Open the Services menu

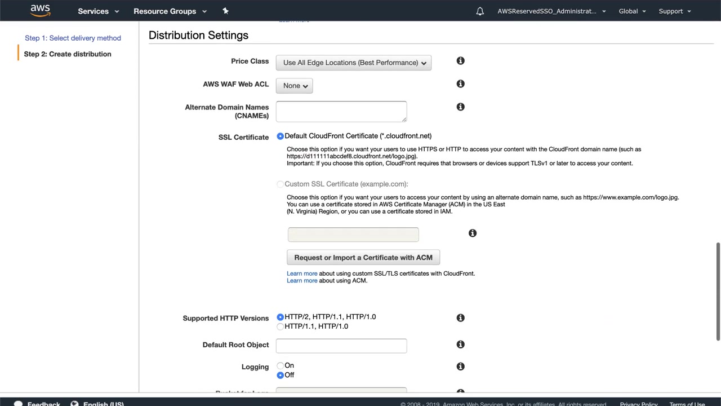99,11
